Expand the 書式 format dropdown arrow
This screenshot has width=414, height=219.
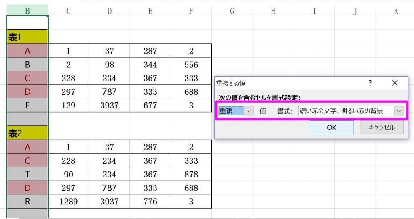[399, 111]
